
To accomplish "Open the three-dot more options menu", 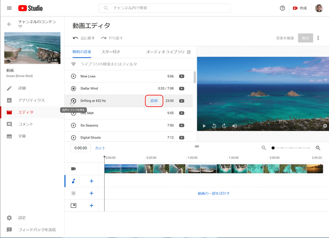I will coord(318,38).
